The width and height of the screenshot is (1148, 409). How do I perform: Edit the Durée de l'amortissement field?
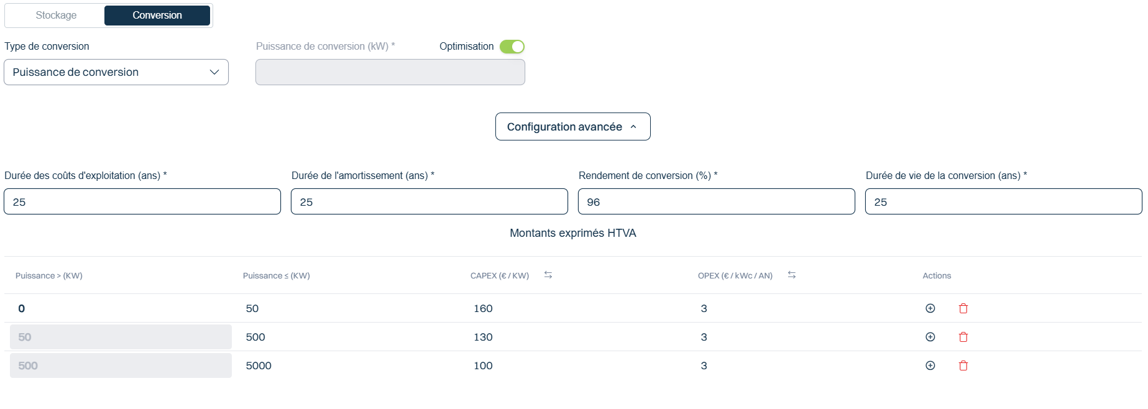click(x=429, y=201)
